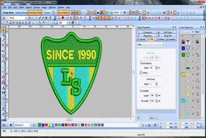
Task: Switch to the Pull Comp tab
Action: pyautogui.click(x=166, y=32)
